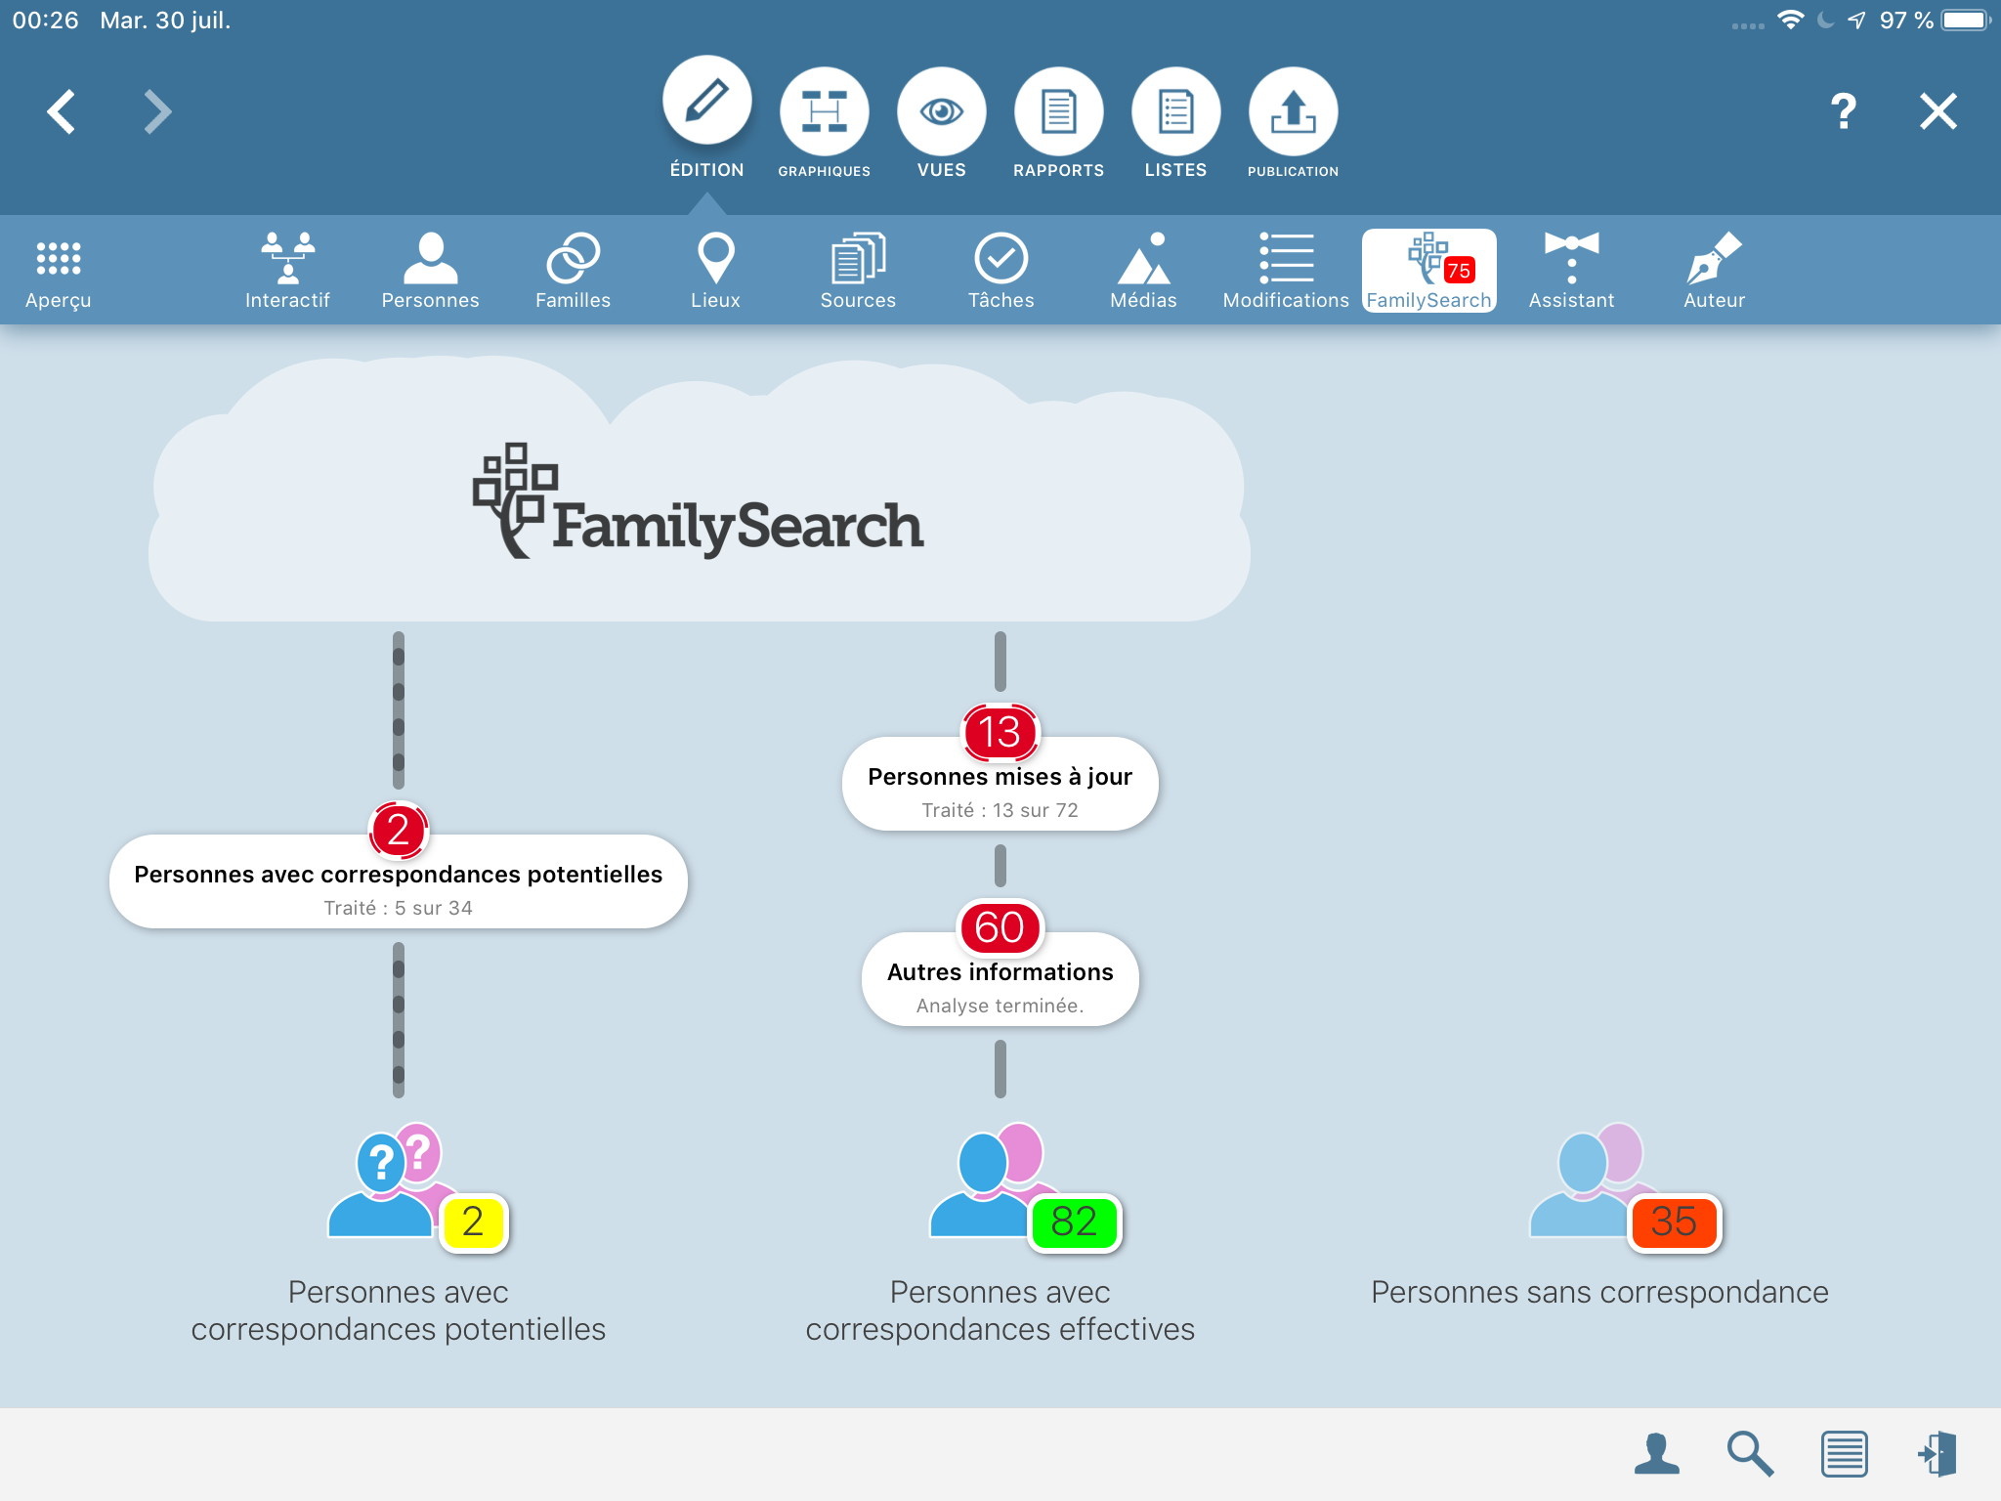Screen dimensions: 2001x1501
Task: Go forward with the right arrow
Action: 157,111
